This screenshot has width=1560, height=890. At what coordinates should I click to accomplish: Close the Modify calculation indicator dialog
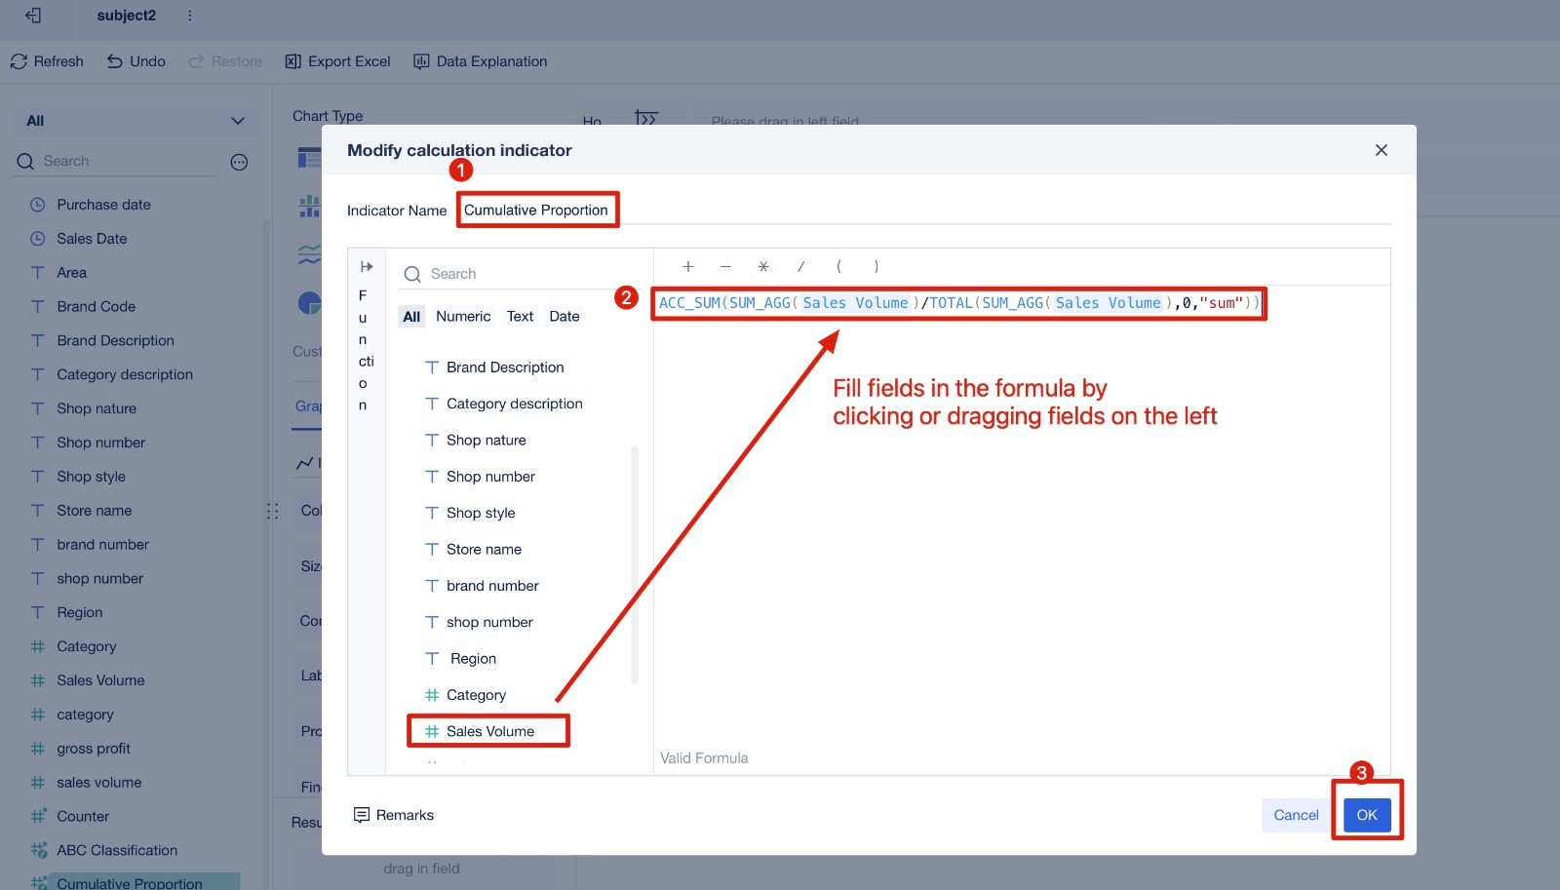[x=1381, y=150]
